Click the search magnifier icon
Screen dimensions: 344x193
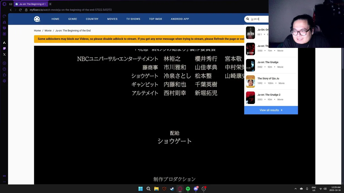point(248,19)
